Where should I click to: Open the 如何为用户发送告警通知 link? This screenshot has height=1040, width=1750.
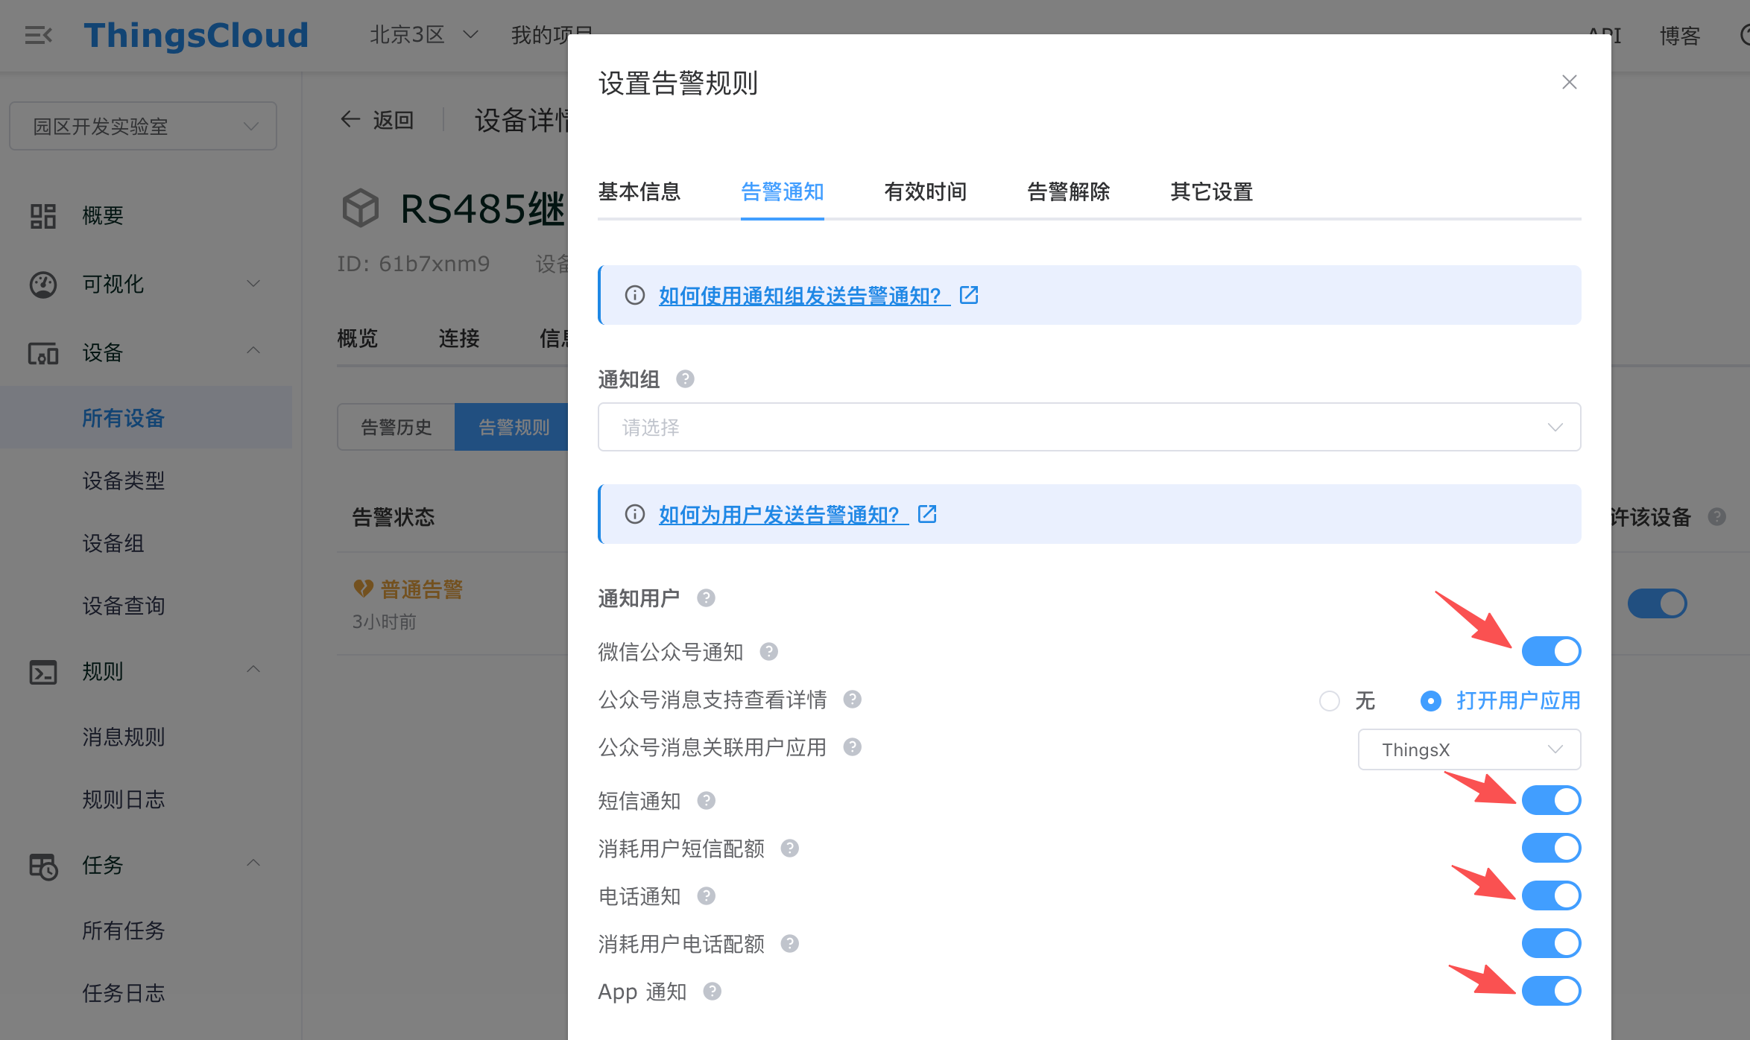click(x=783, y=515)
